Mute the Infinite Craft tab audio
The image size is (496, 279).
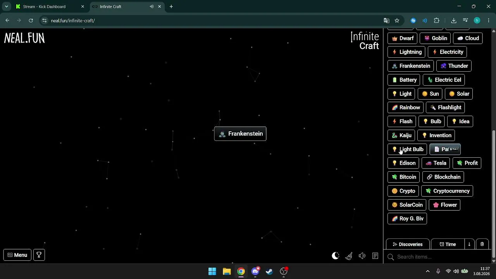pos(152,7)
